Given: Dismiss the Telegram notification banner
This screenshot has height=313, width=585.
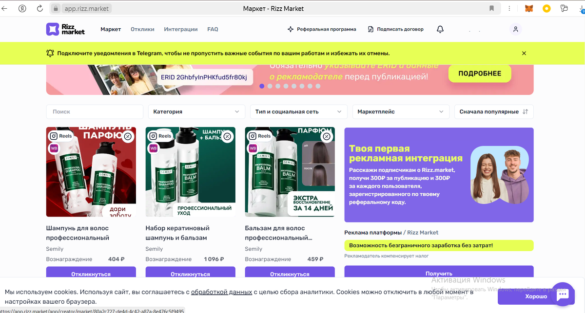Looking at the screenshot, I should click(x=524, y=53).
